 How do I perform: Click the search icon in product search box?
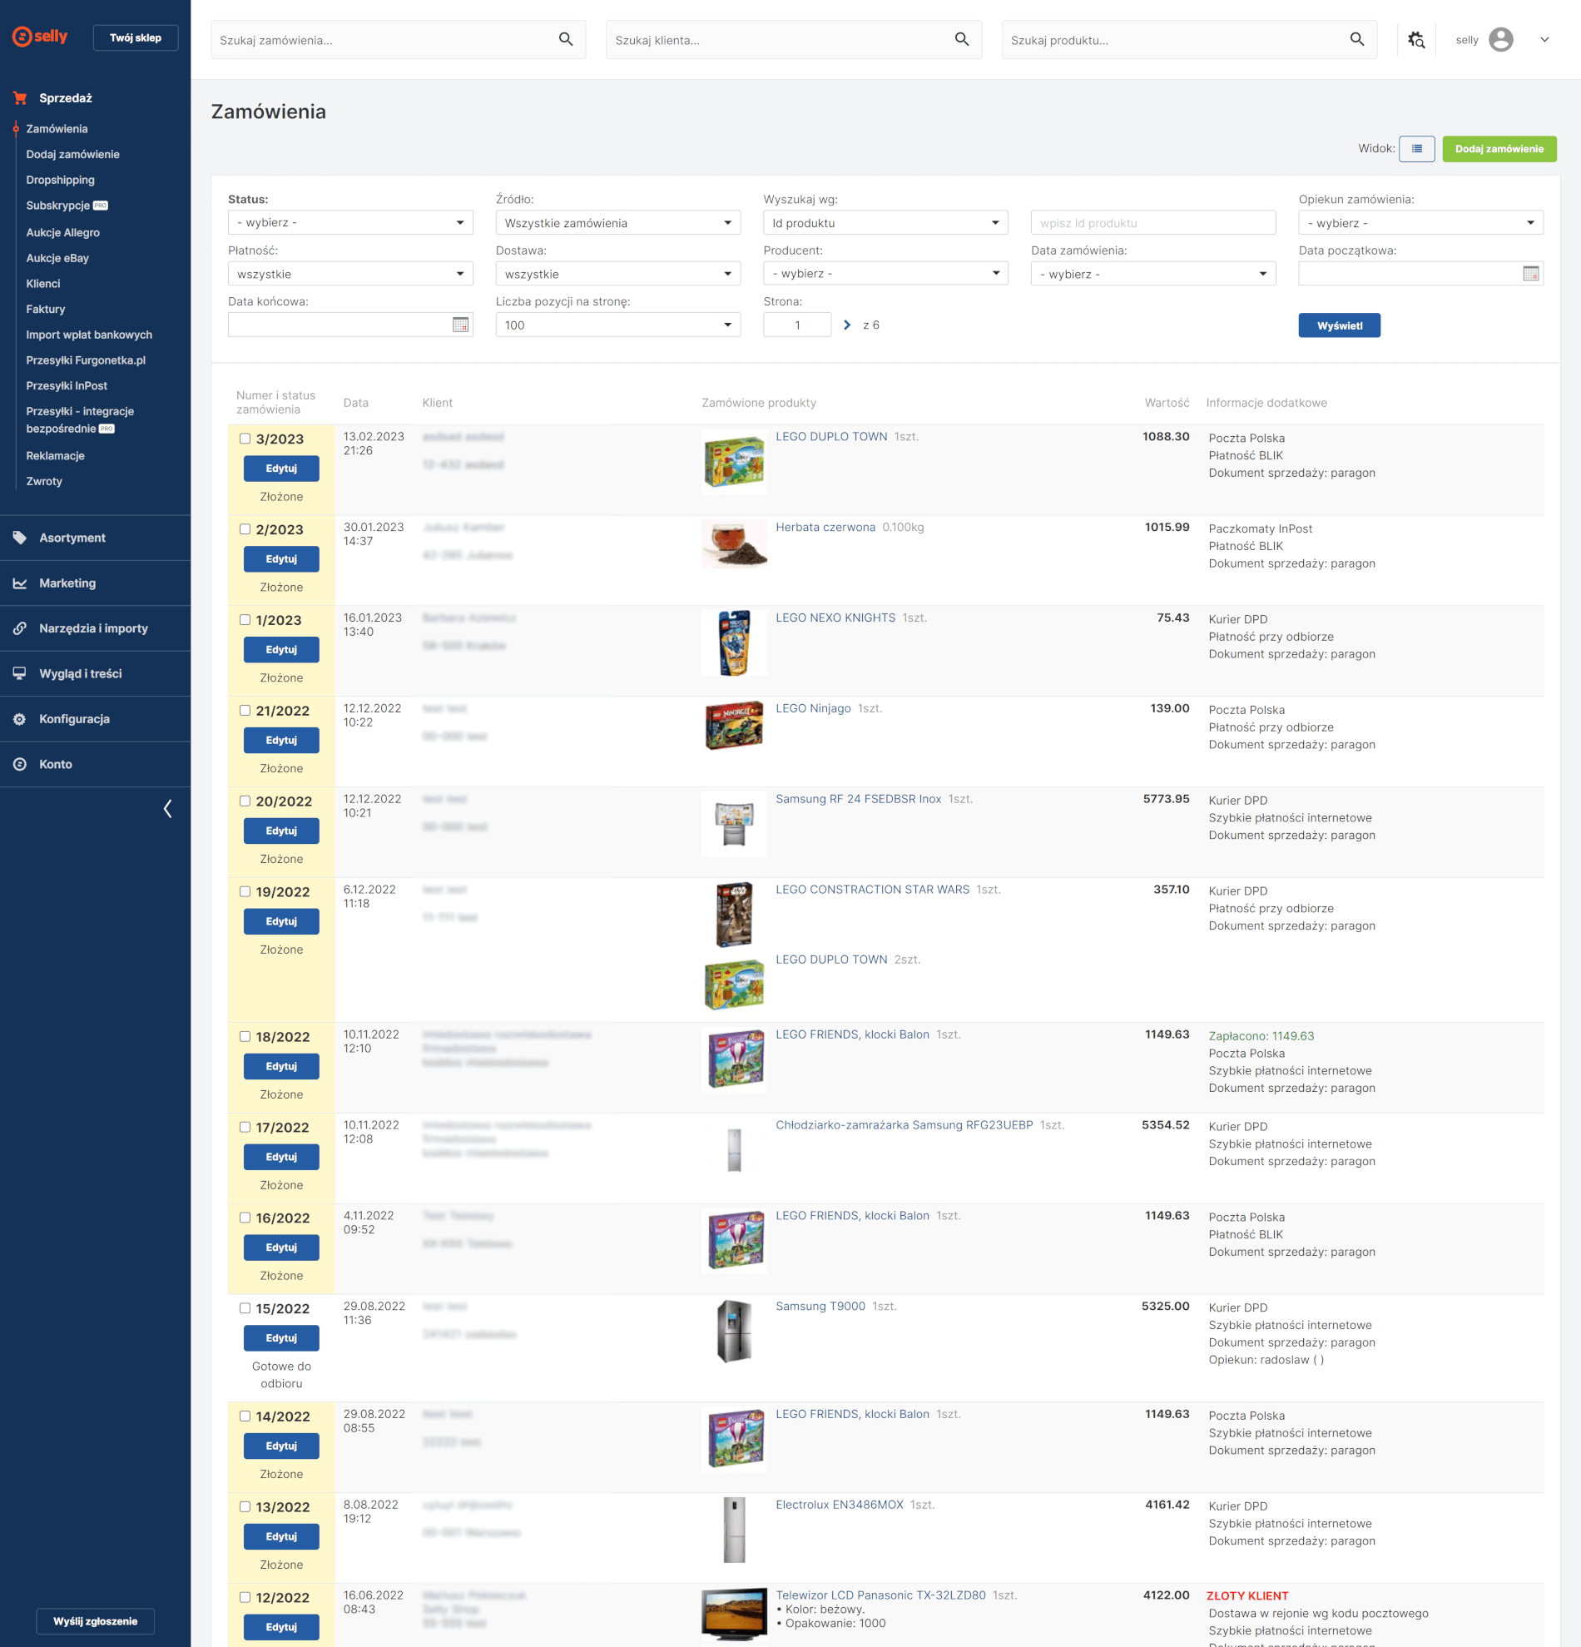1356,39
